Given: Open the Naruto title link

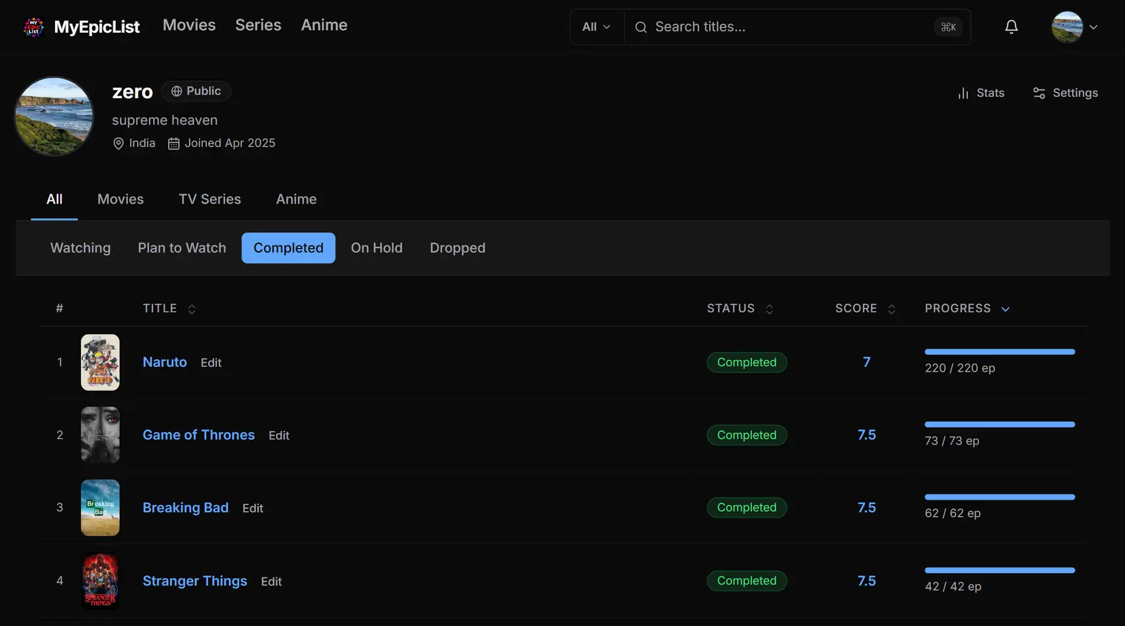Looking at the screenshot, I should 165,362.
